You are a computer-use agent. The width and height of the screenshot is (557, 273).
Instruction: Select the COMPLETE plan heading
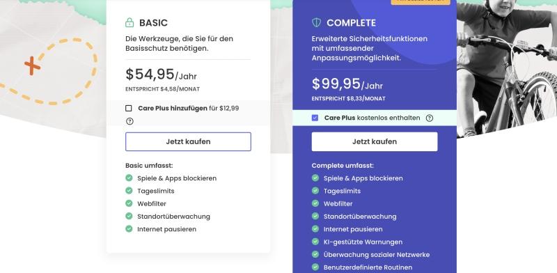351,23
